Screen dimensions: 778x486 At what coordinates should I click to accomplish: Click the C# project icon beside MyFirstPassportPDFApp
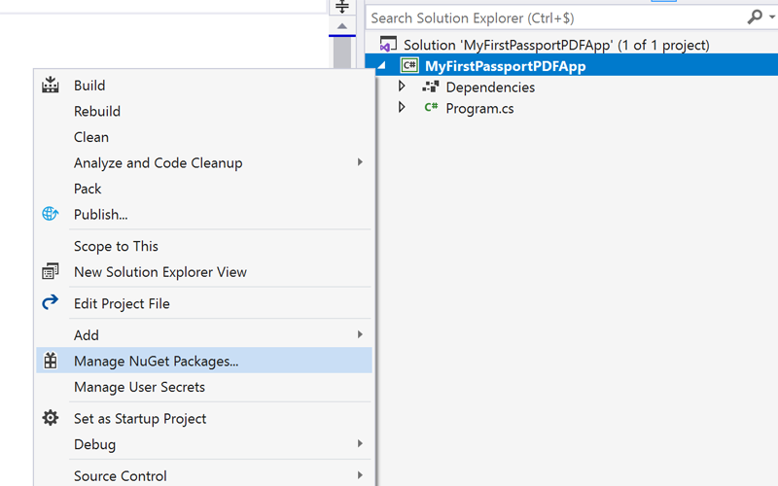(x=409, y=65)
